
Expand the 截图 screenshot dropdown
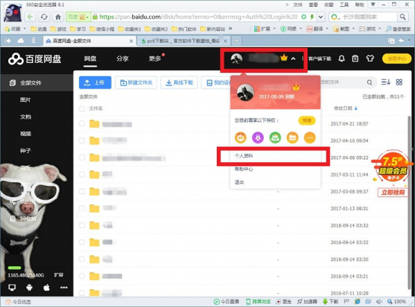pos(353,28)
